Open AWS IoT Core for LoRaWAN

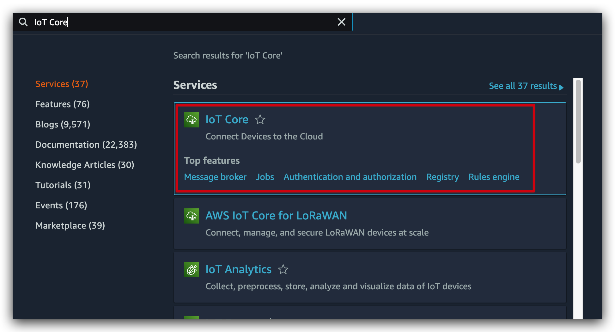(x=276, y=216)
